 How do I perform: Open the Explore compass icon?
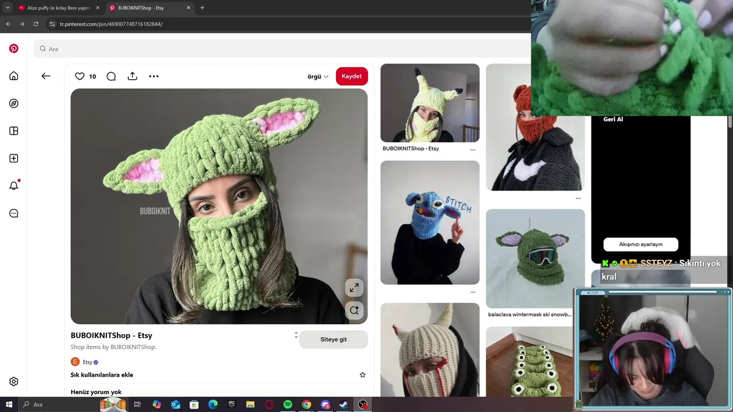tap(14, 104)
